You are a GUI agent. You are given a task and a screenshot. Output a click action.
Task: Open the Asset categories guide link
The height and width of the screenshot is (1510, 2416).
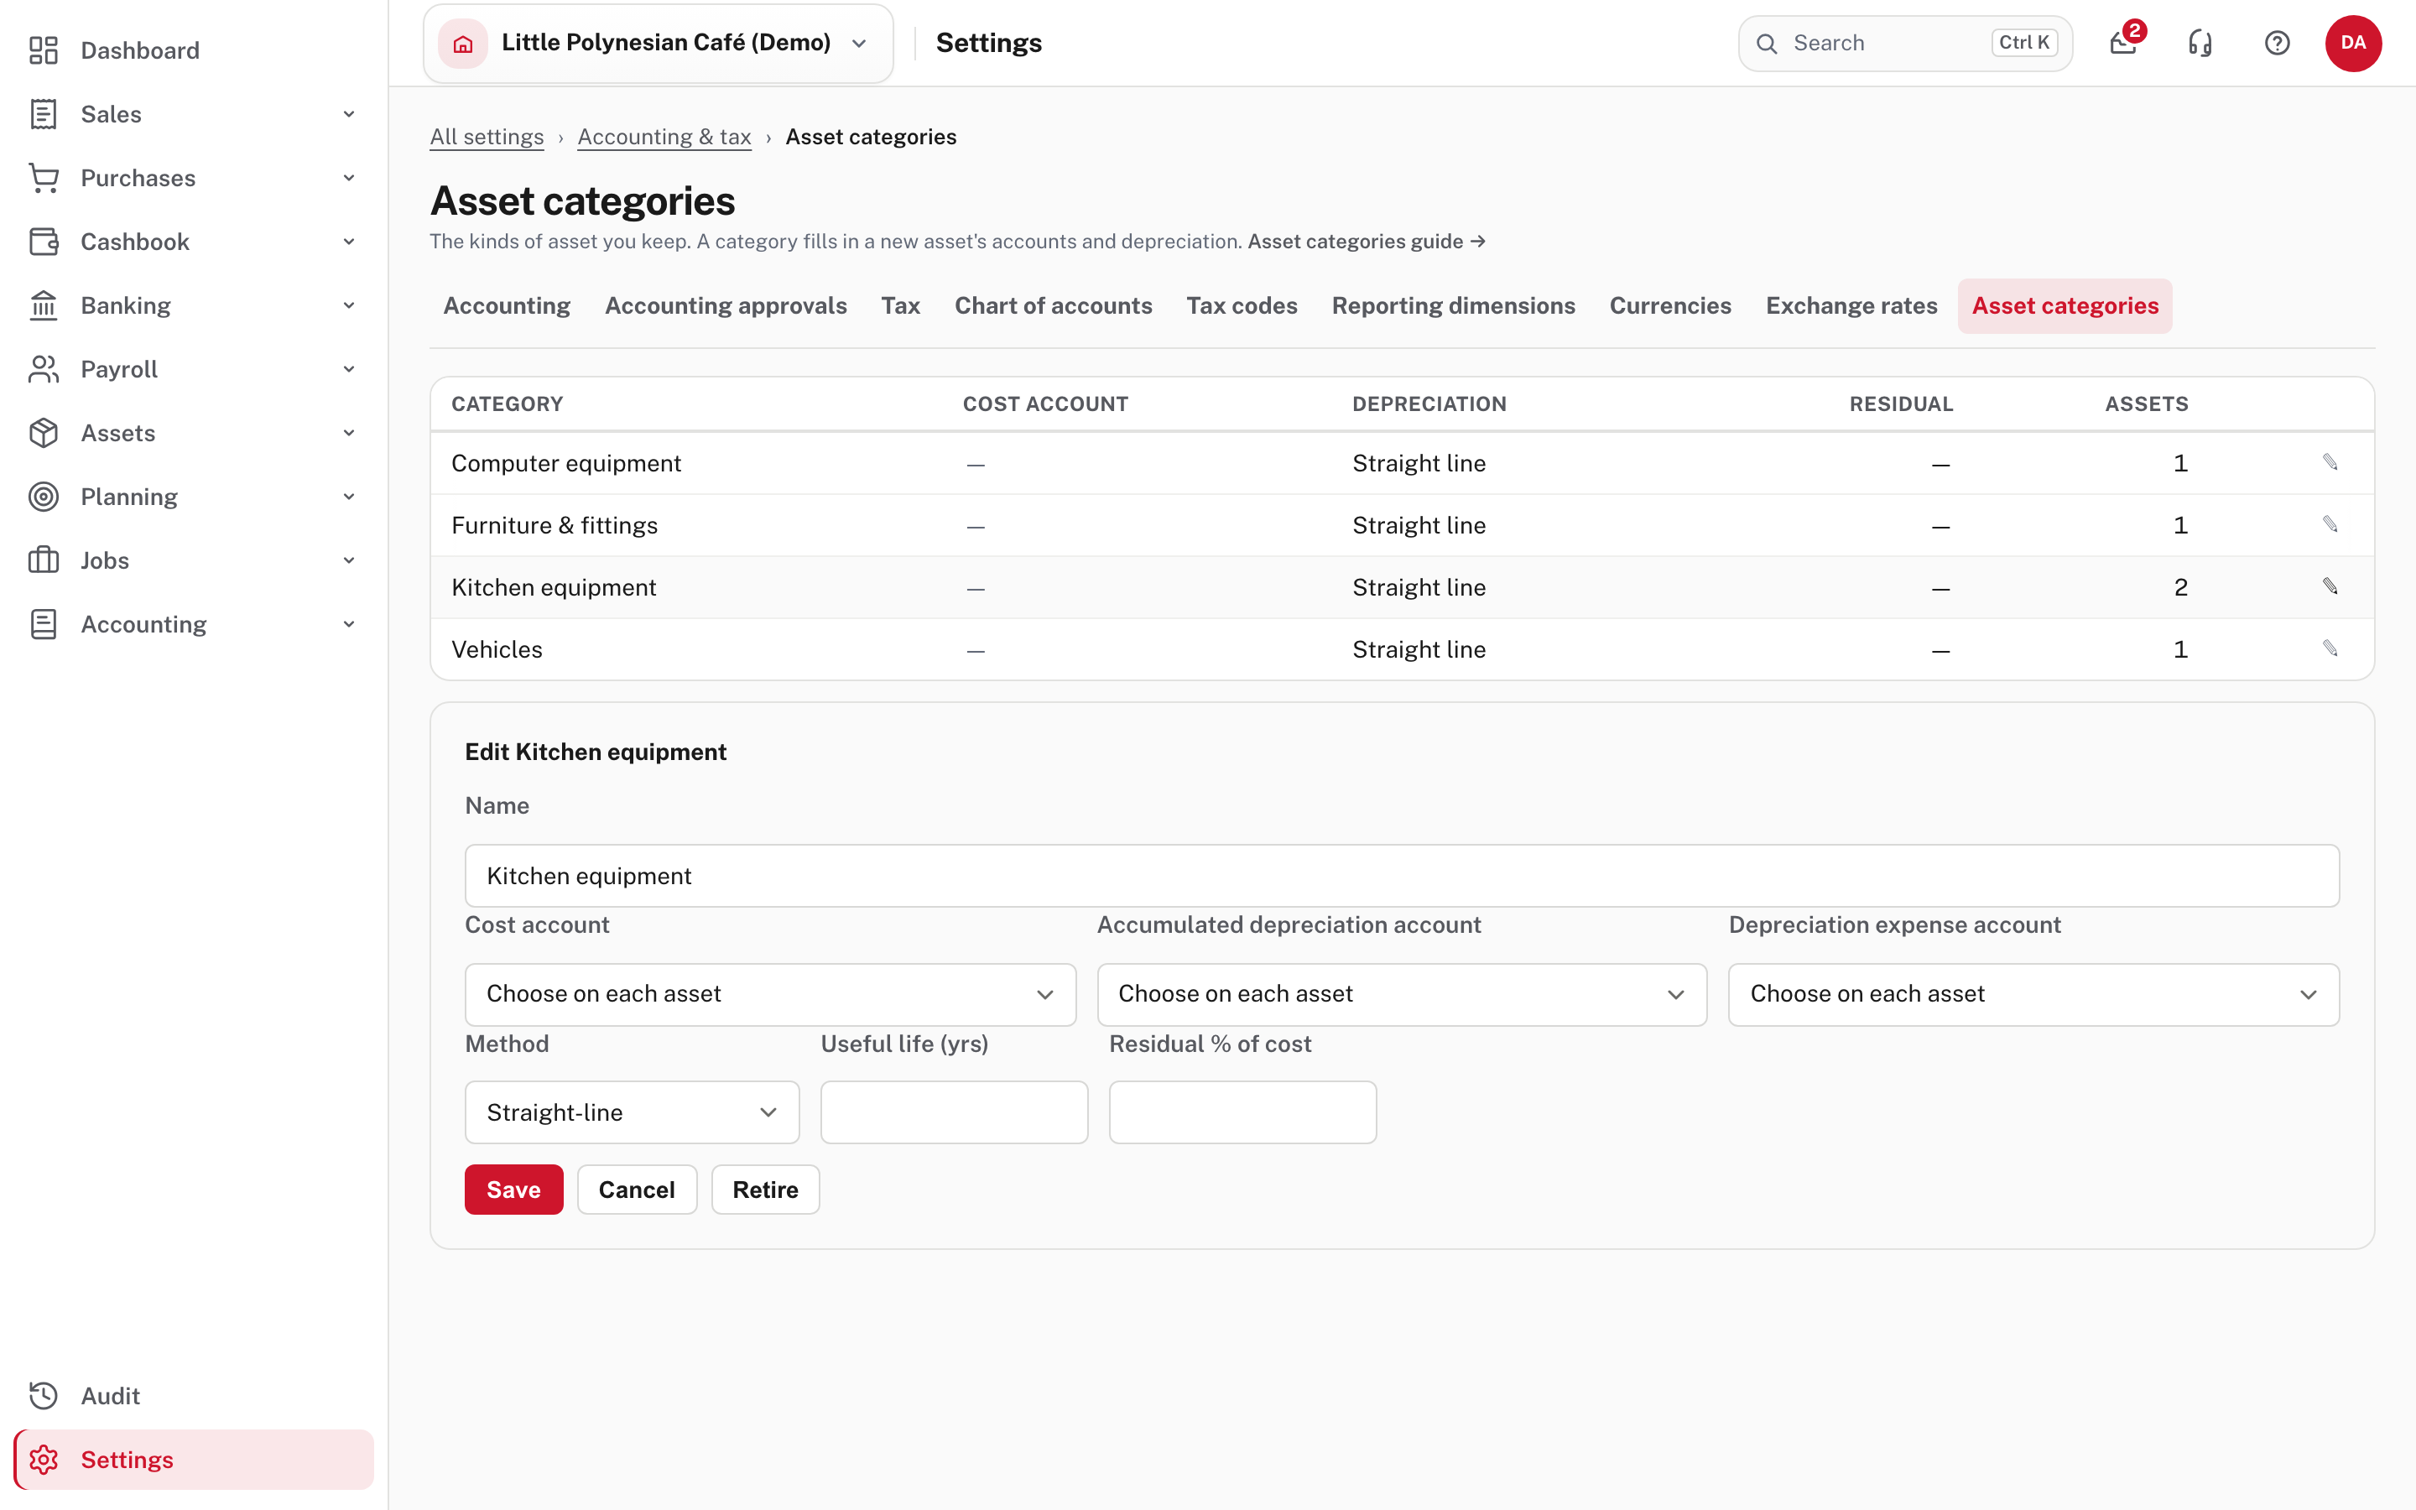[1367, 242]
